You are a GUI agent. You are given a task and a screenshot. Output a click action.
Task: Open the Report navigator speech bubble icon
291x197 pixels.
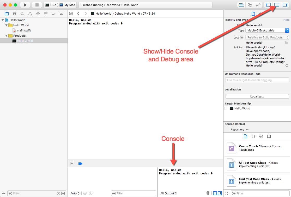pos(61,14)
